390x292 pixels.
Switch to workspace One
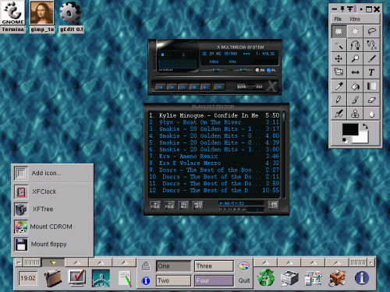(x=173, y=266)
